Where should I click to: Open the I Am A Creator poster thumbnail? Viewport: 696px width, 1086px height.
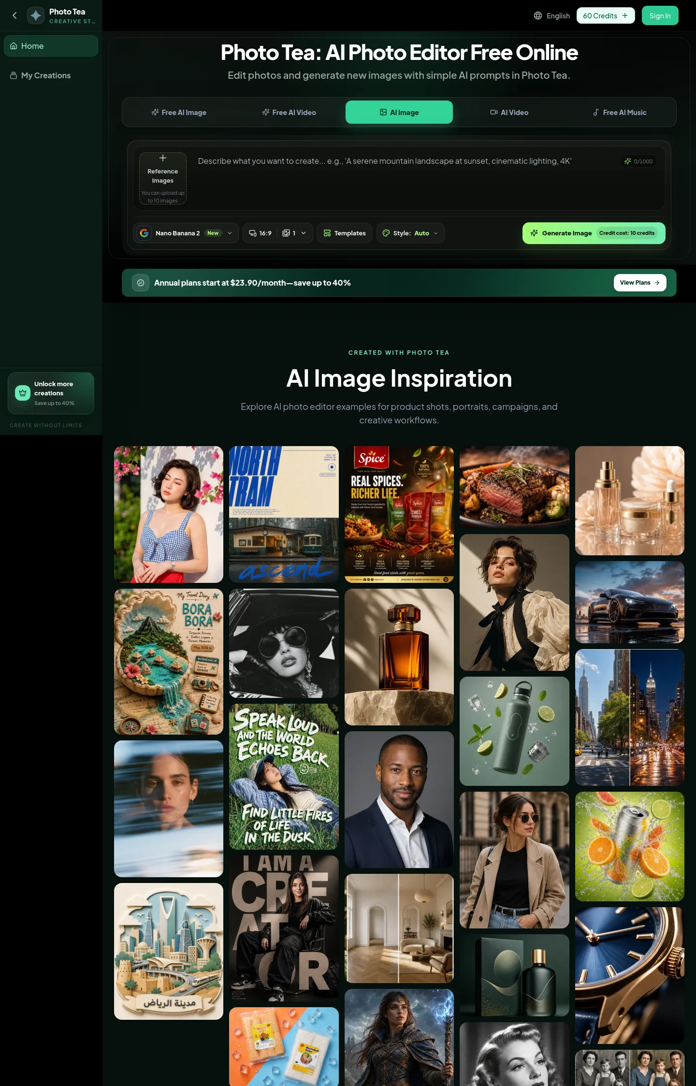pos(284,928)
